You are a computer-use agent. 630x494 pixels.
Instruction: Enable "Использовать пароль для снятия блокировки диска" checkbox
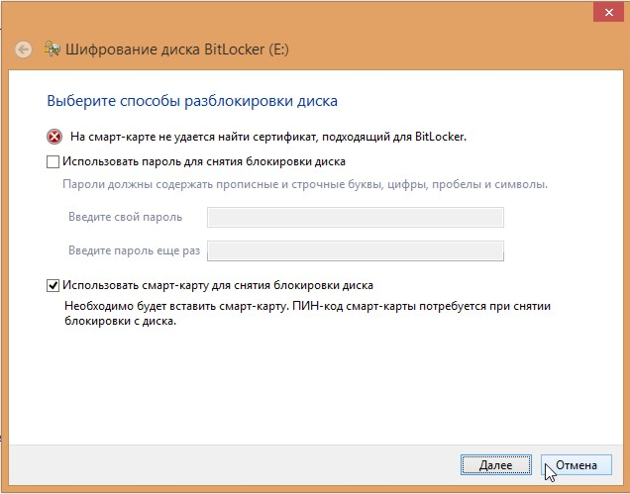click(53, 161)
